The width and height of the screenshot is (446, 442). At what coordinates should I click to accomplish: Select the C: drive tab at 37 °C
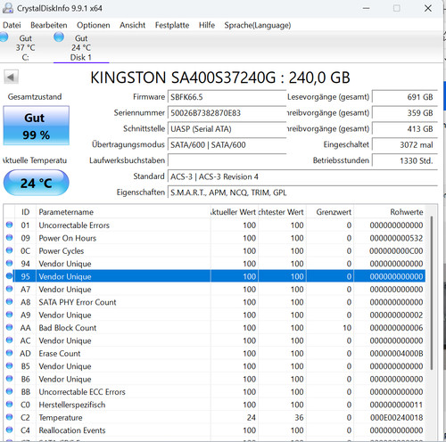(x=25, y=47)
